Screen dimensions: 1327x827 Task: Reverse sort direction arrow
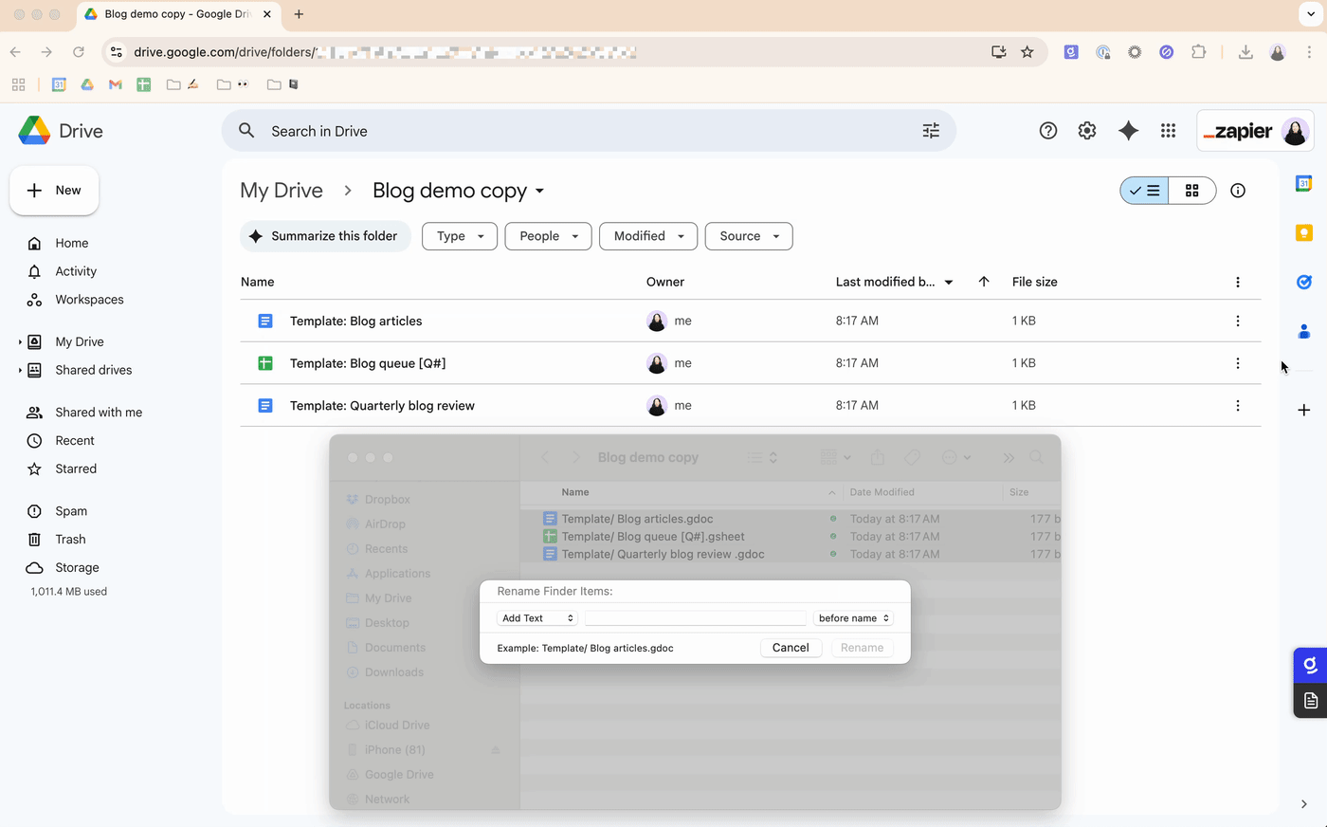(x=984, y=282)
